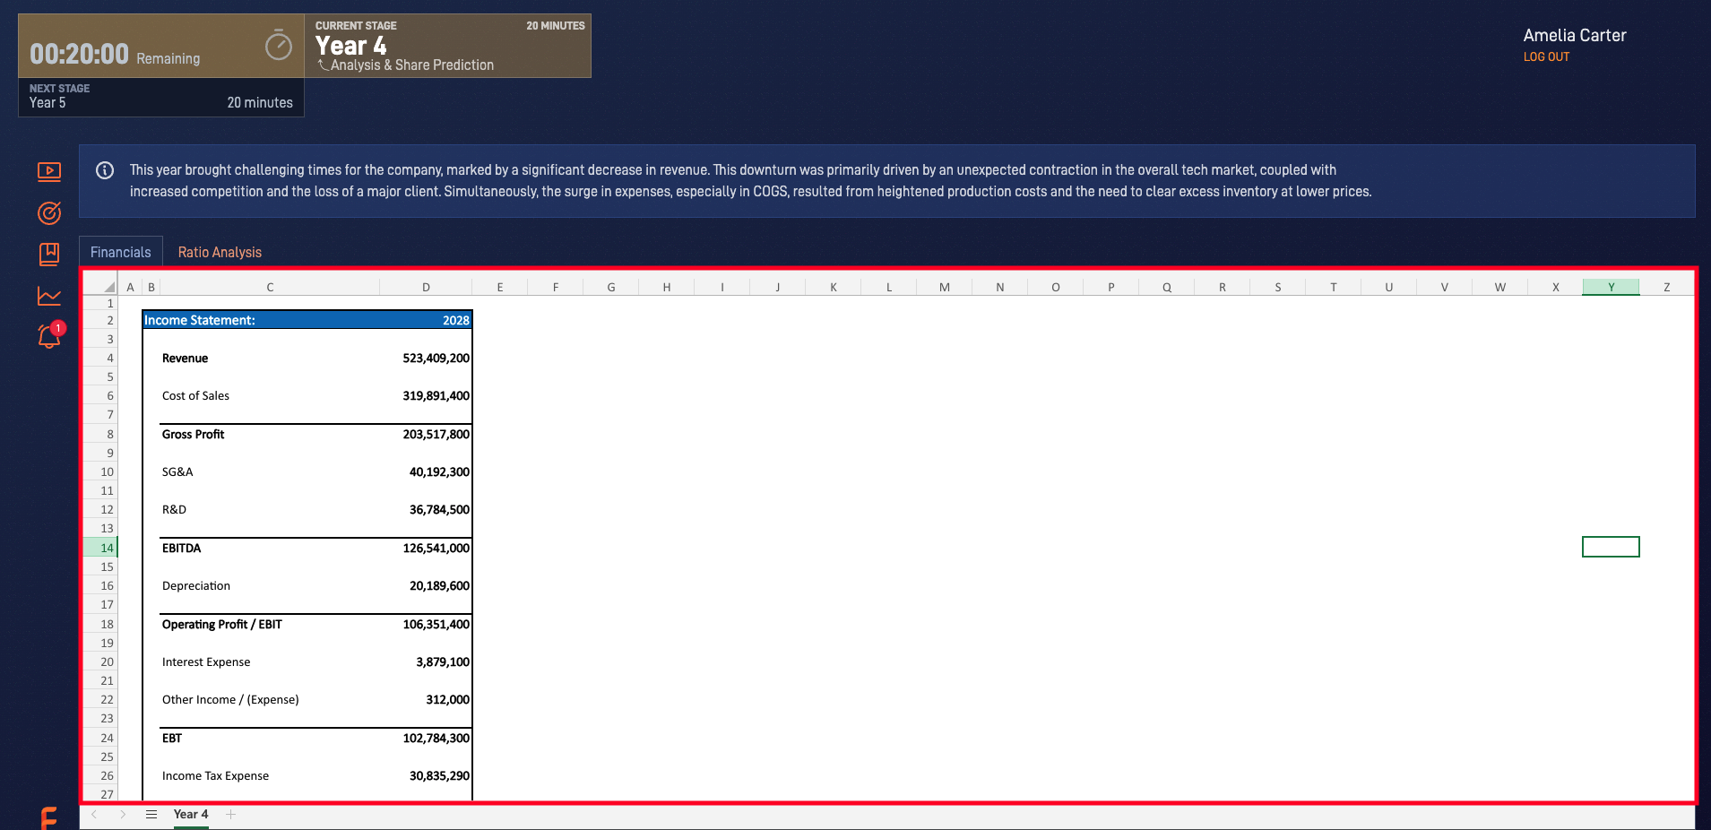Screen dimensions: 1711x830
Task: Click the Next Stage Year 5 panel
Action: [x=161, y=97]
